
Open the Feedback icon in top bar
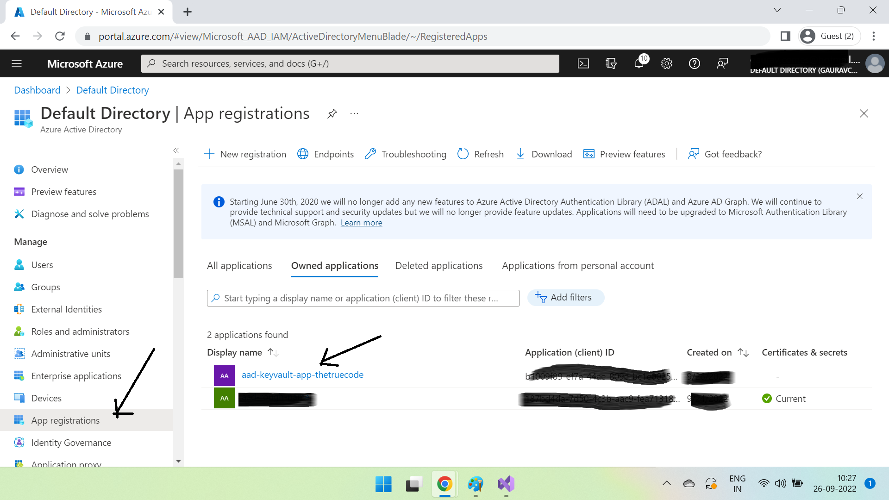pos(722,63)
